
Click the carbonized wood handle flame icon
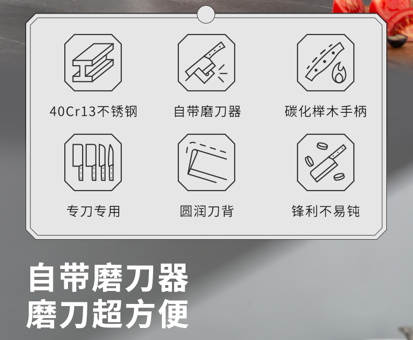pos(326,63)
